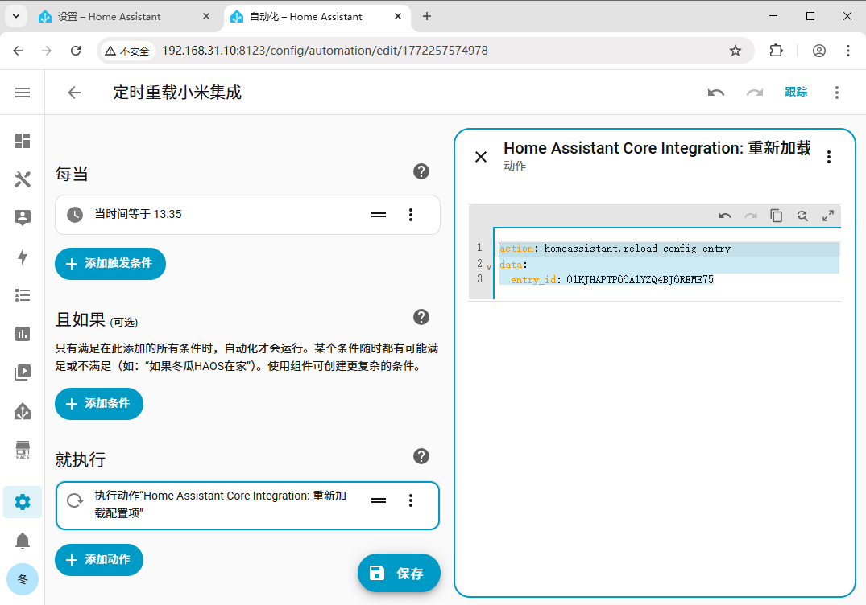866x605 pixels.
Task: Close the 设置 browser tab
Action: [206, 17]
